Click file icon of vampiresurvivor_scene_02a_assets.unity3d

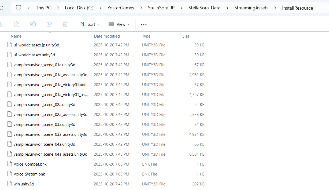click(10, 114)
